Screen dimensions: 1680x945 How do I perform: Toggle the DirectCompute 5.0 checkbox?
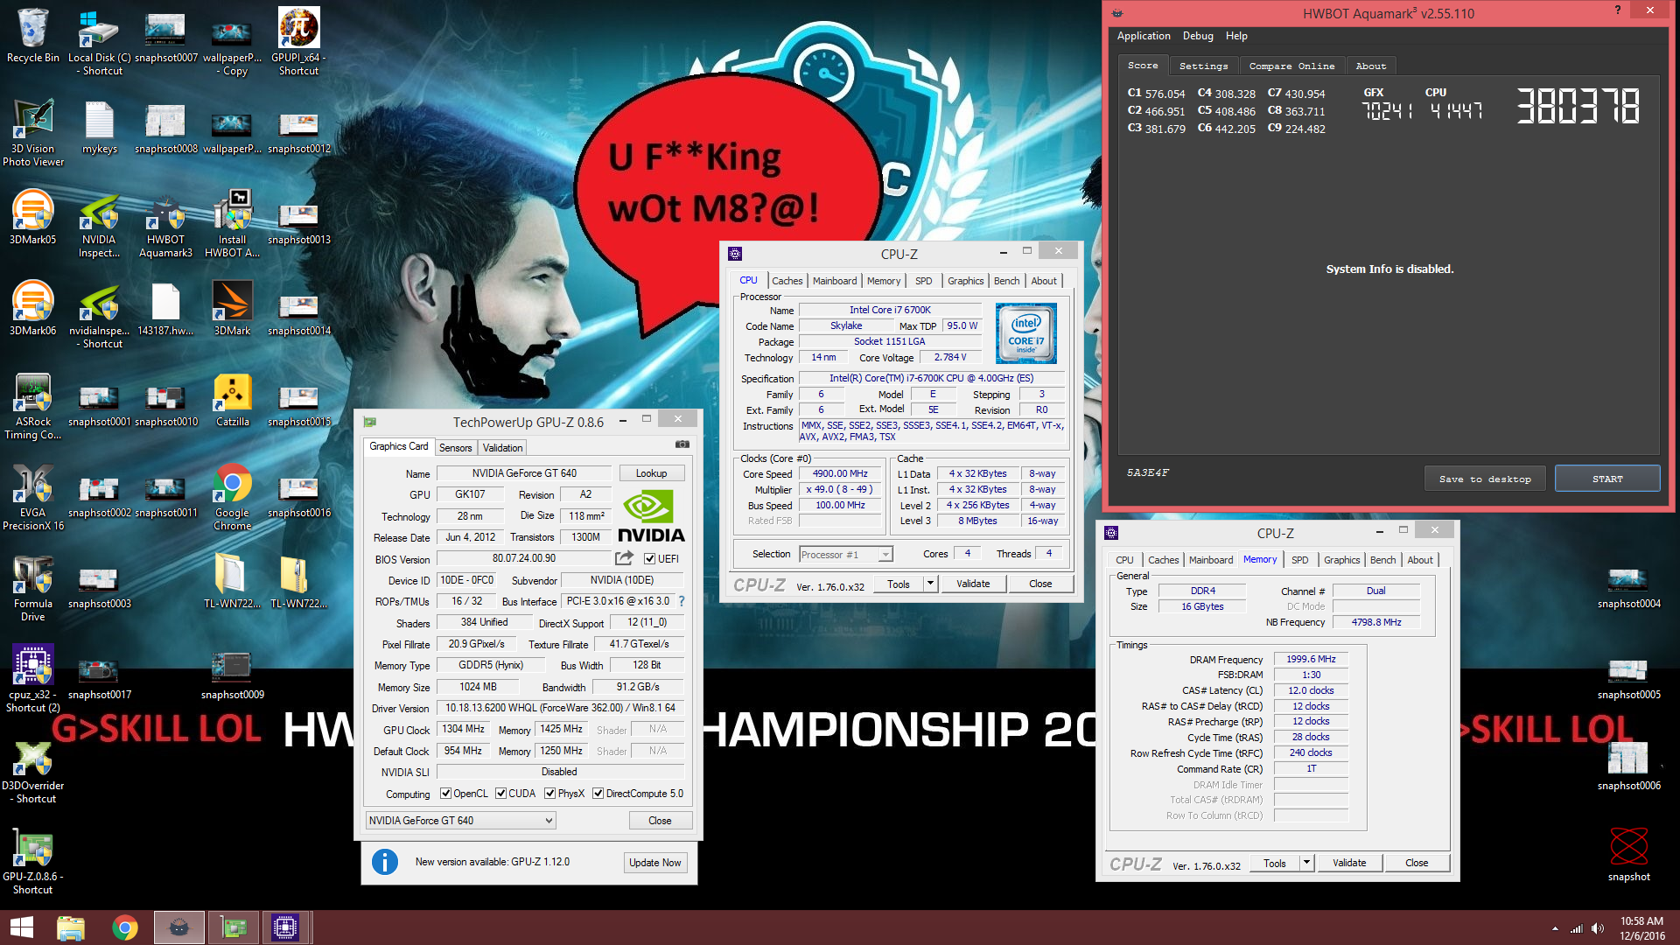[598, 794]
